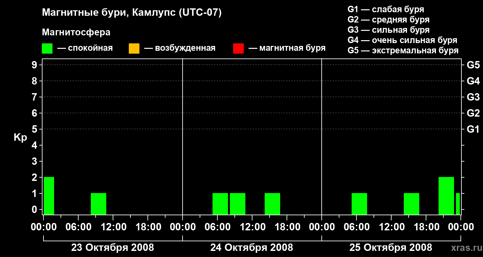Click the 18:00 time label above 25 Октября

426,227
